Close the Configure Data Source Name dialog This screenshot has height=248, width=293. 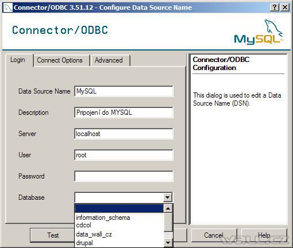(x=285, y=7)
